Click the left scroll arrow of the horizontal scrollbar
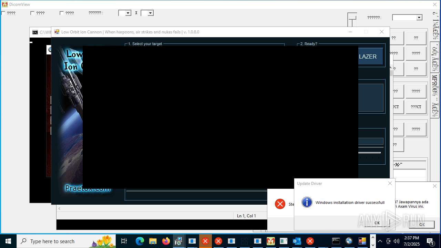Screen dimensions: 441x248 tap(59, 208)
